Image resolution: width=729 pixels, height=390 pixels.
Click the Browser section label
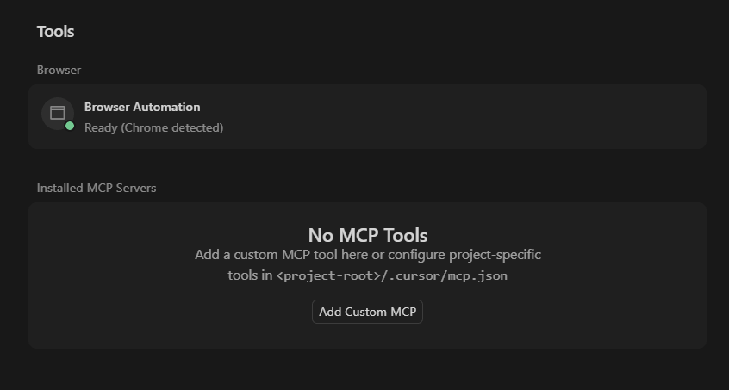tap(59, 70)
